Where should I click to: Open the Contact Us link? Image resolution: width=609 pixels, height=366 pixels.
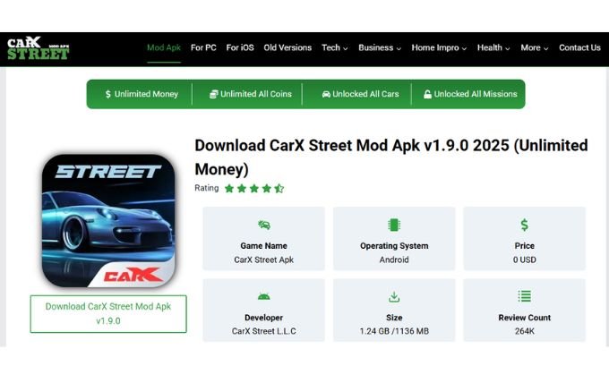click(x=579, y=48)
